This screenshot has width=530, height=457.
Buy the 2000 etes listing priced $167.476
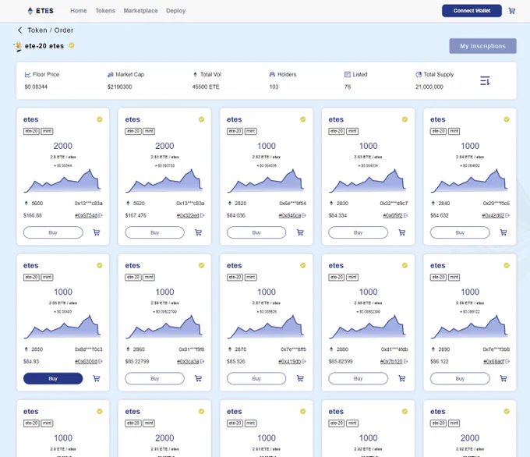(155, 232)
